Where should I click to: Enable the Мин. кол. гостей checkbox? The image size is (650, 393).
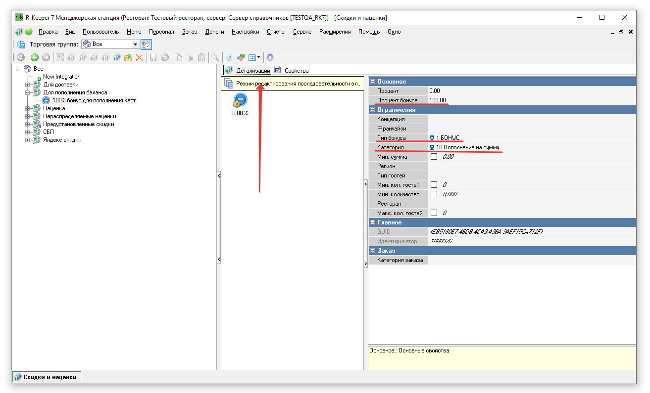[x=434, y=185]
